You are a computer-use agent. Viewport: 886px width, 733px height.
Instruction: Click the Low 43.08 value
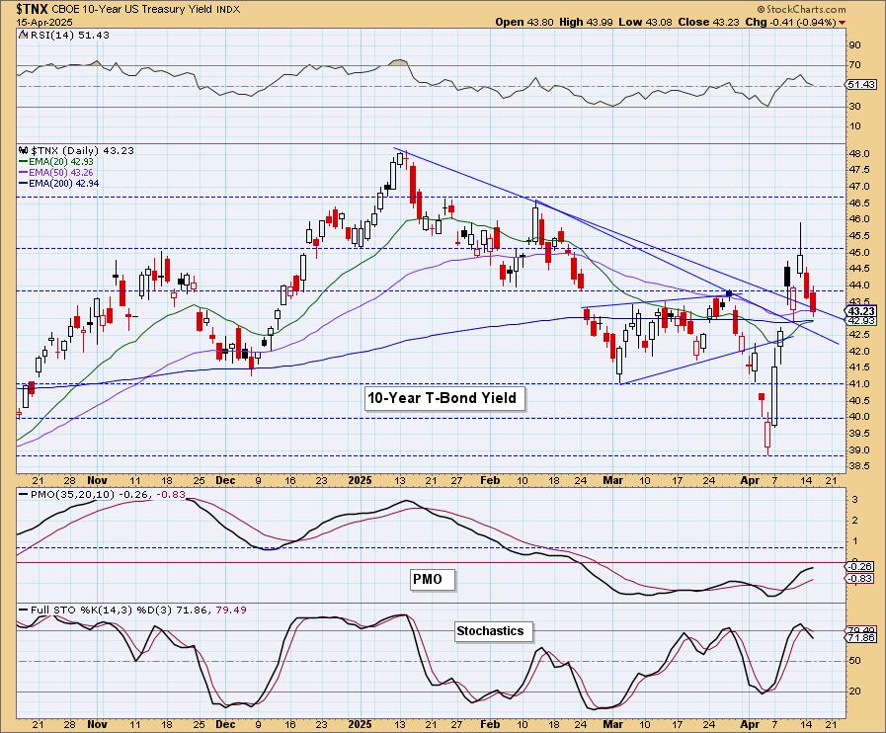click(x=645, y=22)
